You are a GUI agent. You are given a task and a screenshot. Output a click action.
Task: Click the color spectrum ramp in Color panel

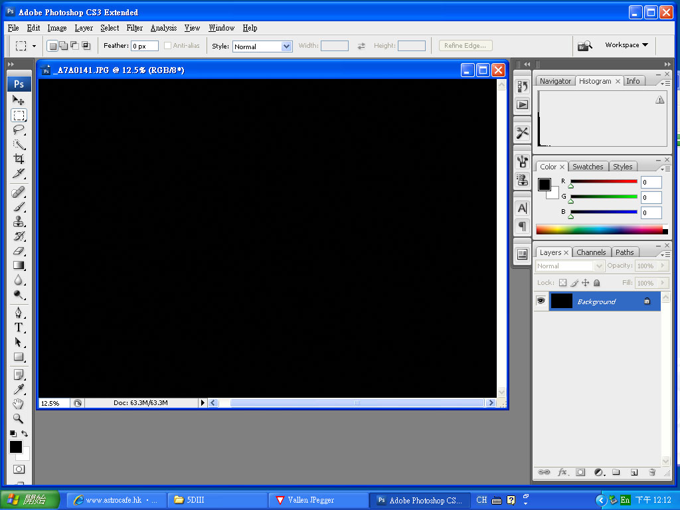599,230
